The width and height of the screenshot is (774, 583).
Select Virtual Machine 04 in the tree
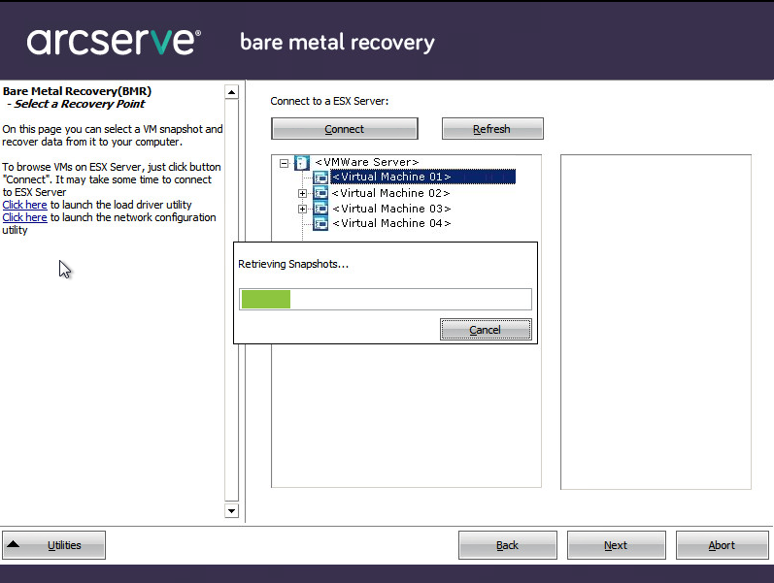pyautogui.click(x=391, y=223)
